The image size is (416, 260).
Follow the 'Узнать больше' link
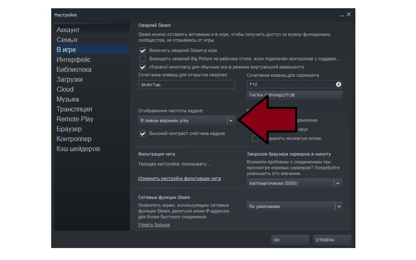[154, 225]
